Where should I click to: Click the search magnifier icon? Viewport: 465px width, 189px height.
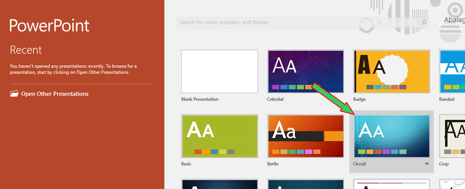pos(424,22)
